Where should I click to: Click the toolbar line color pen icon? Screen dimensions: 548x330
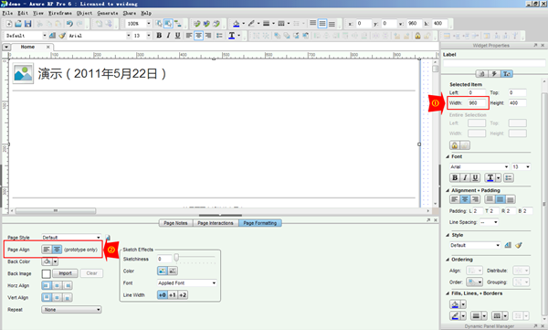pos(251,24)
